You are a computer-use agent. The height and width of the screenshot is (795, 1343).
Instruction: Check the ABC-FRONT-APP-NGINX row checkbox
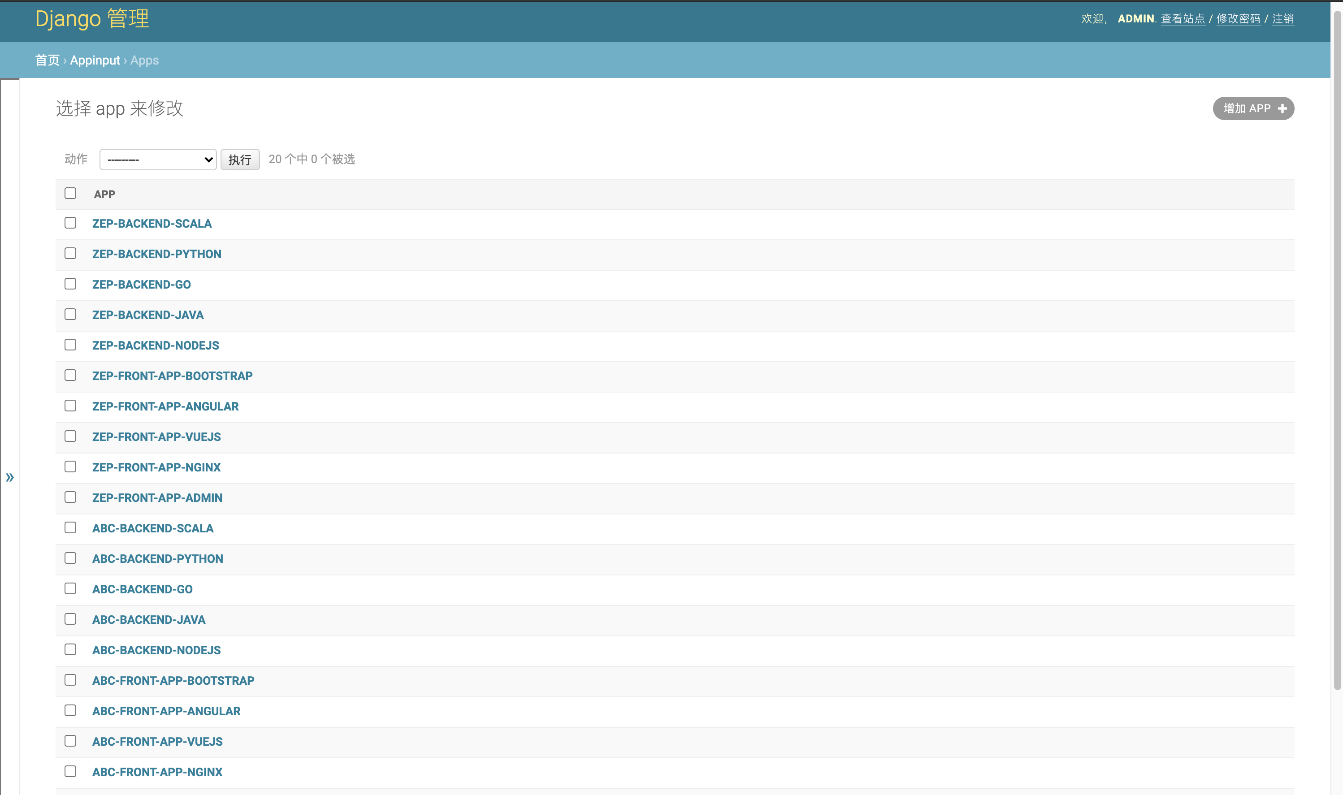70,771
